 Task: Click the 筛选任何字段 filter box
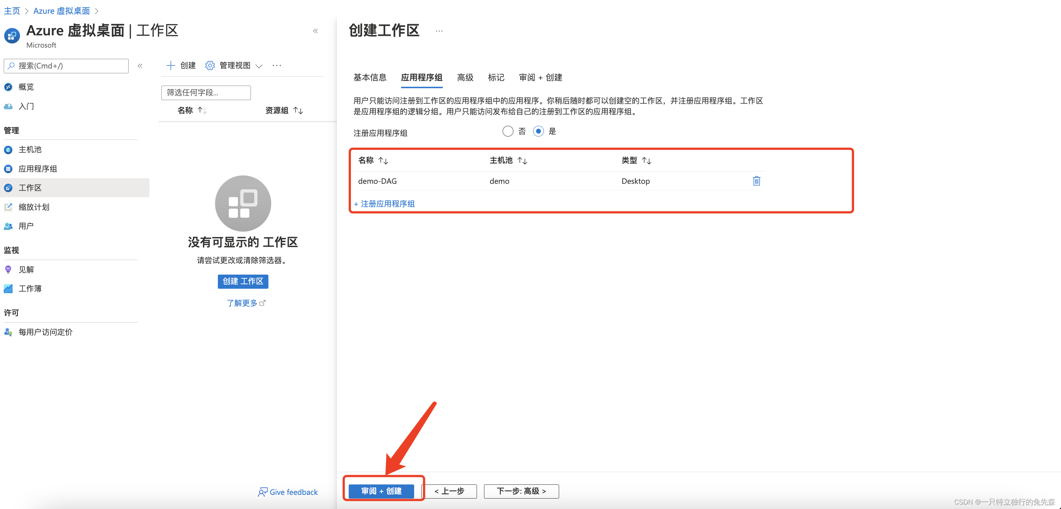[x=206, y=93]
